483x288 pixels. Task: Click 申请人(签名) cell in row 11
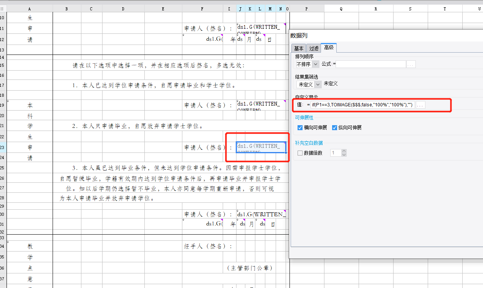pyautogui.click(x=208, y=28)
